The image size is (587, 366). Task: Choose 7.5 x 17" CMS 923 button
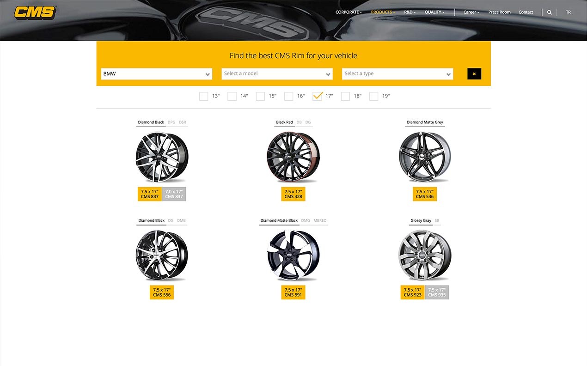point(413,292)
